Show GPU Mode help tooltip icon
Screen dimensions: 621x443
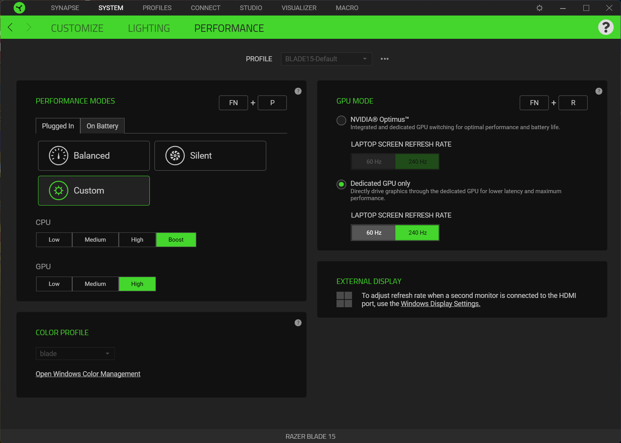(599, 91)
